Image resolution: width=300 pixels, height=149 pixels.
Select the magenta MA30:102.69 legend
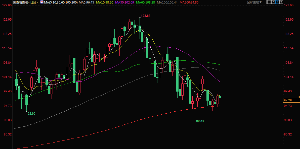click(x=124, y=2)
